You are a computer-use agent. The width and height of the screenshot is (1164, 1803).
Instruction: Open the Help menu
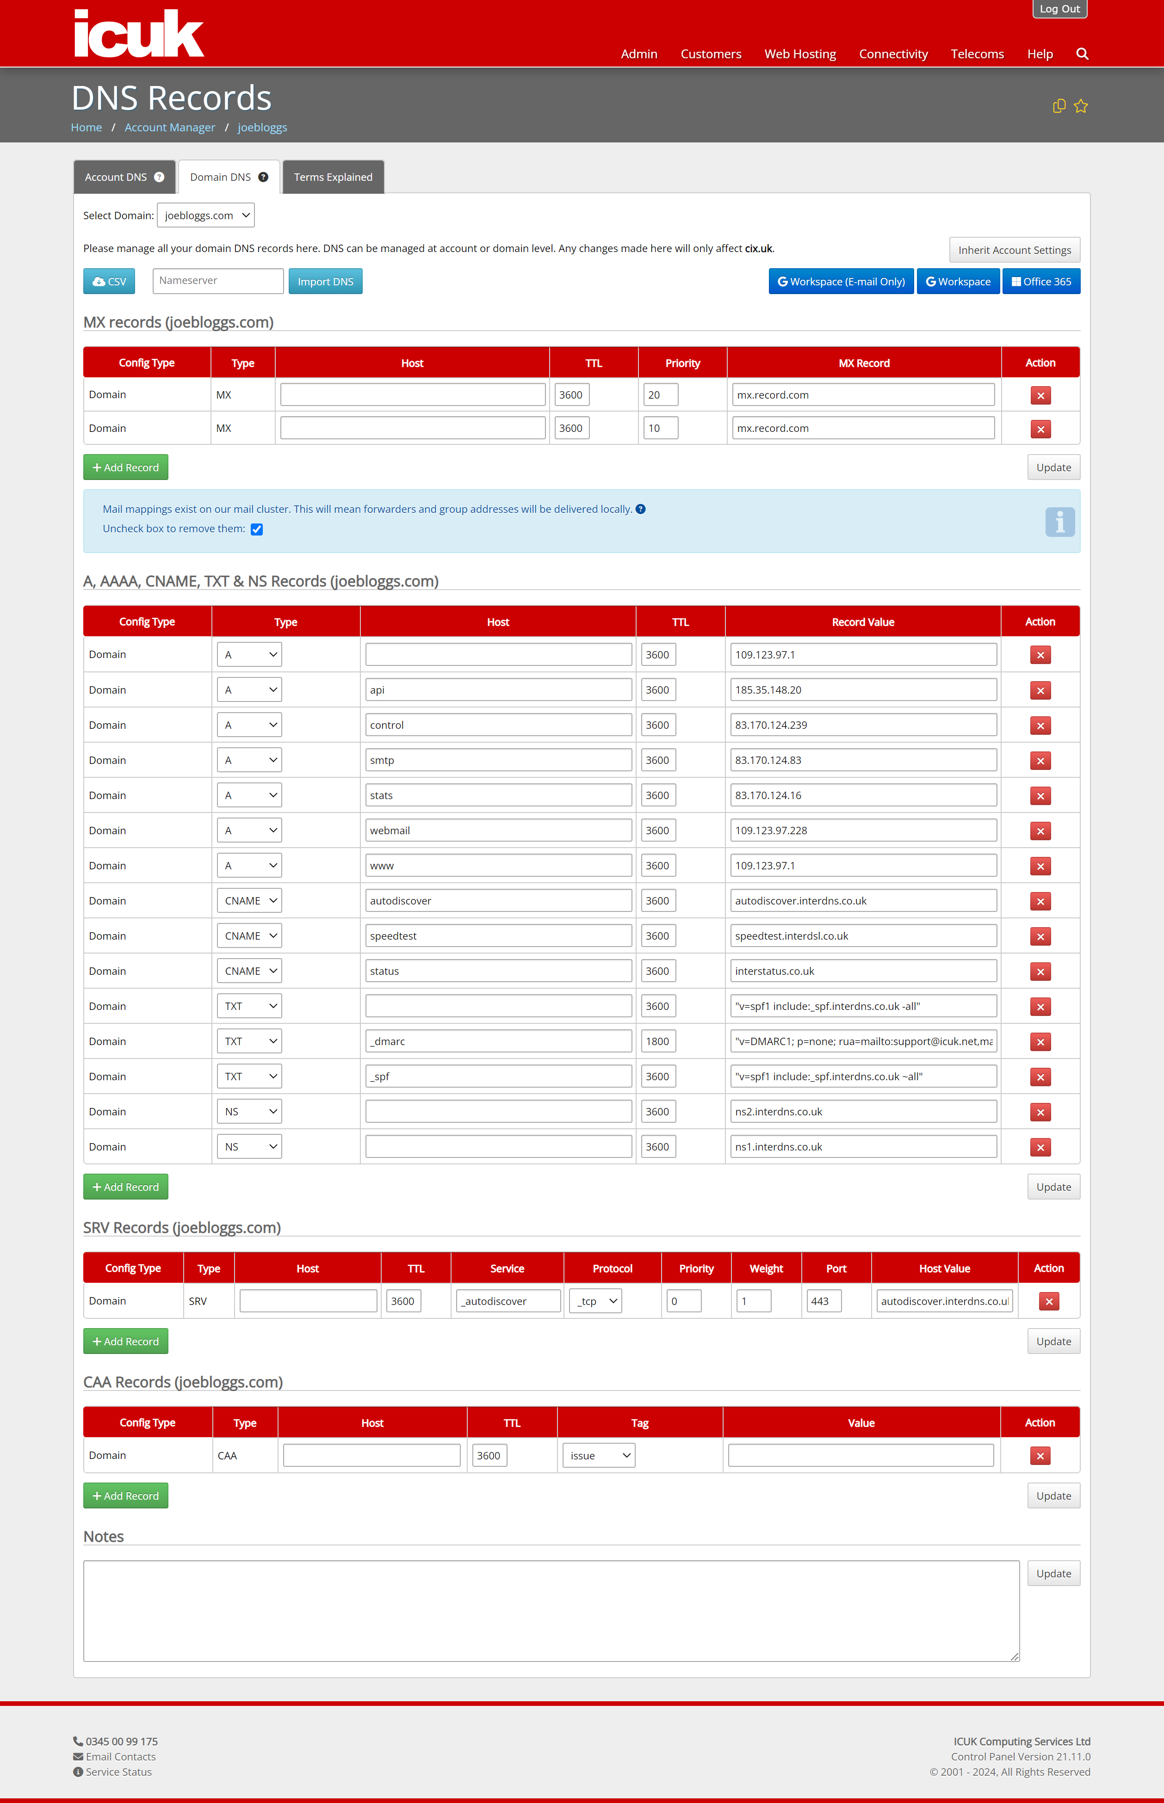click(1040, 54)
